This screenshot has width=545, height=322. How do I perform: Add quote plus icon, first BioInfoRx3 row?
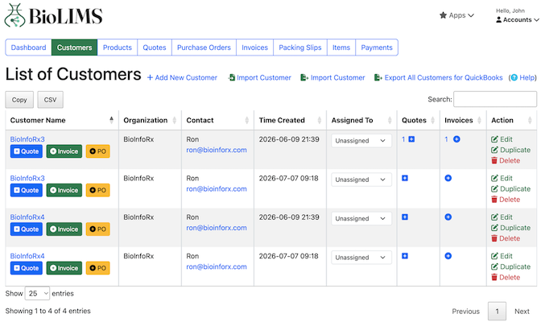(411, 139)
